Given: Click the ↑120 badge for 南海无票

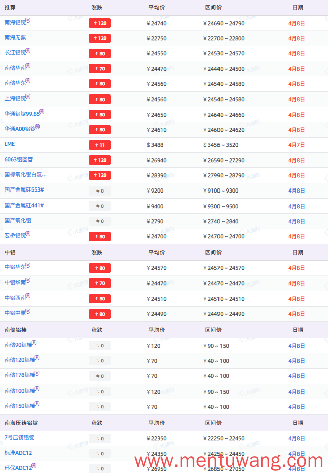Looking at the screenshot, I should (99, 38).
